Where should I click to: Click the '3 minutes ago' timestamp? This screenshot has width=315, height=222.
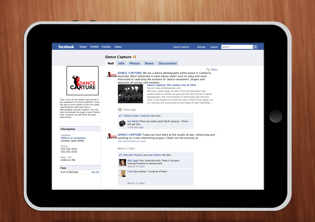coord(135,127)
